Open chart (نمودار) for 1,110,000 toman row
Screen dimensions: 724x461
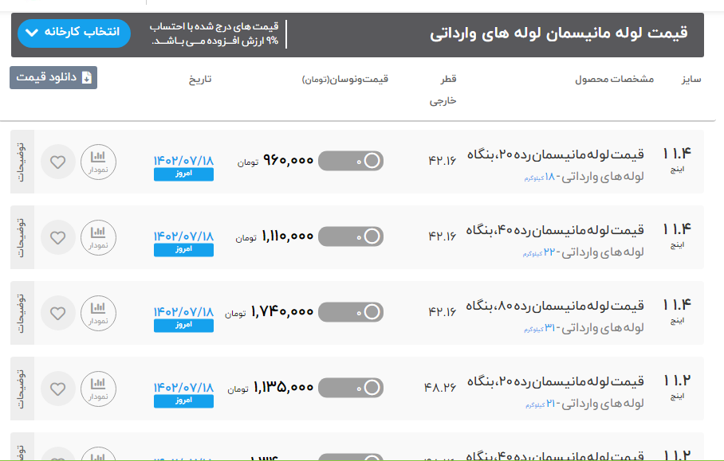(98, 236)
